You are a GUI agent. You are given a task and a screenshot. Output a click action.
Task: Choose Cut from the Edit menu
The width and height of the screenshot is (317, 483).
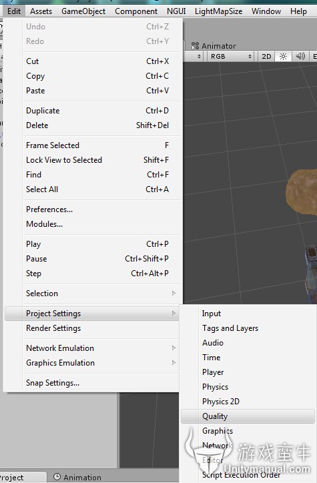point(97,61)
